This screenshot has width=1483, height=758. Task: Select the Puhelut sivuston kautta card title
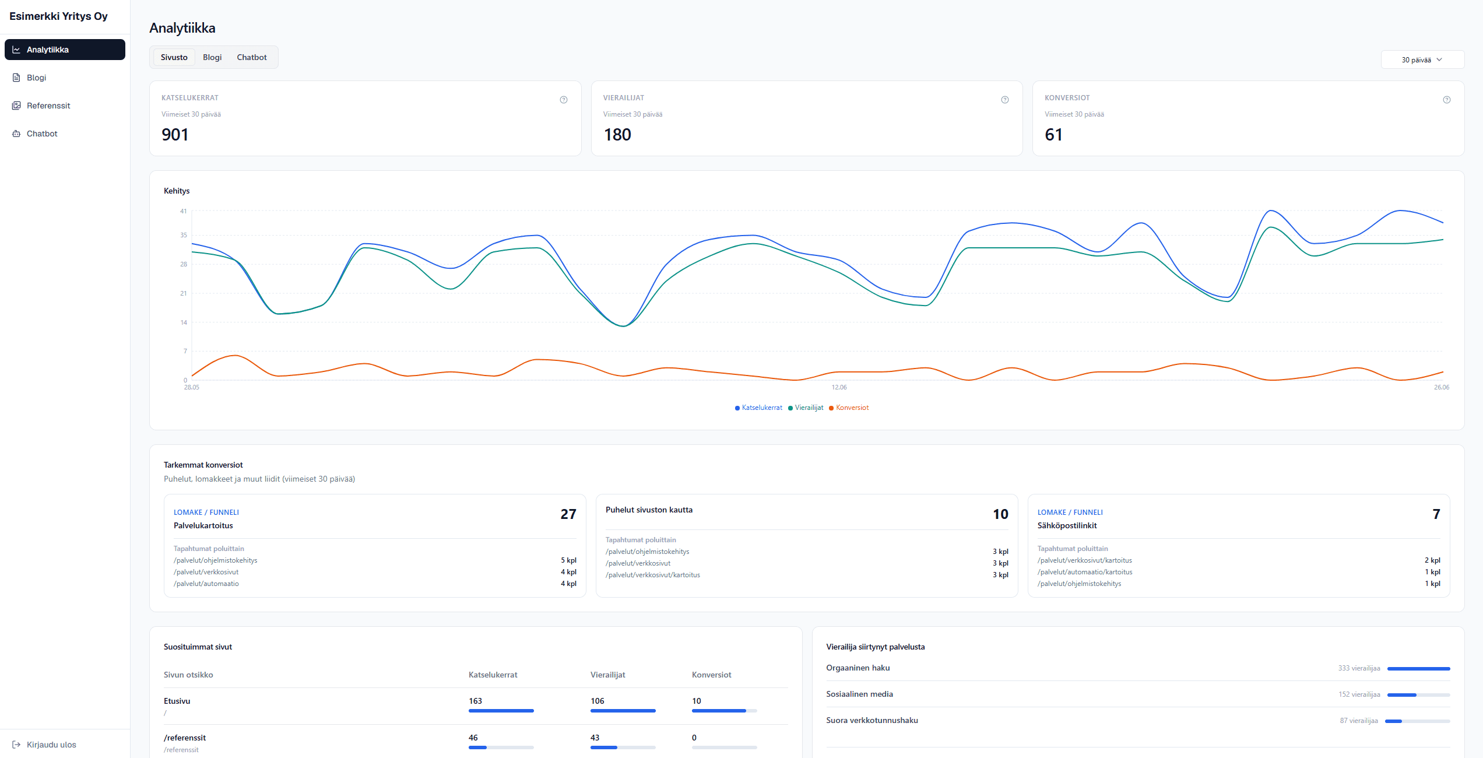[649, 510]
